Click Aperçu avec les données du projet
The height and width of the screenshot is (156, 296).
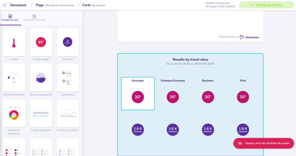(x=264, y=143)
